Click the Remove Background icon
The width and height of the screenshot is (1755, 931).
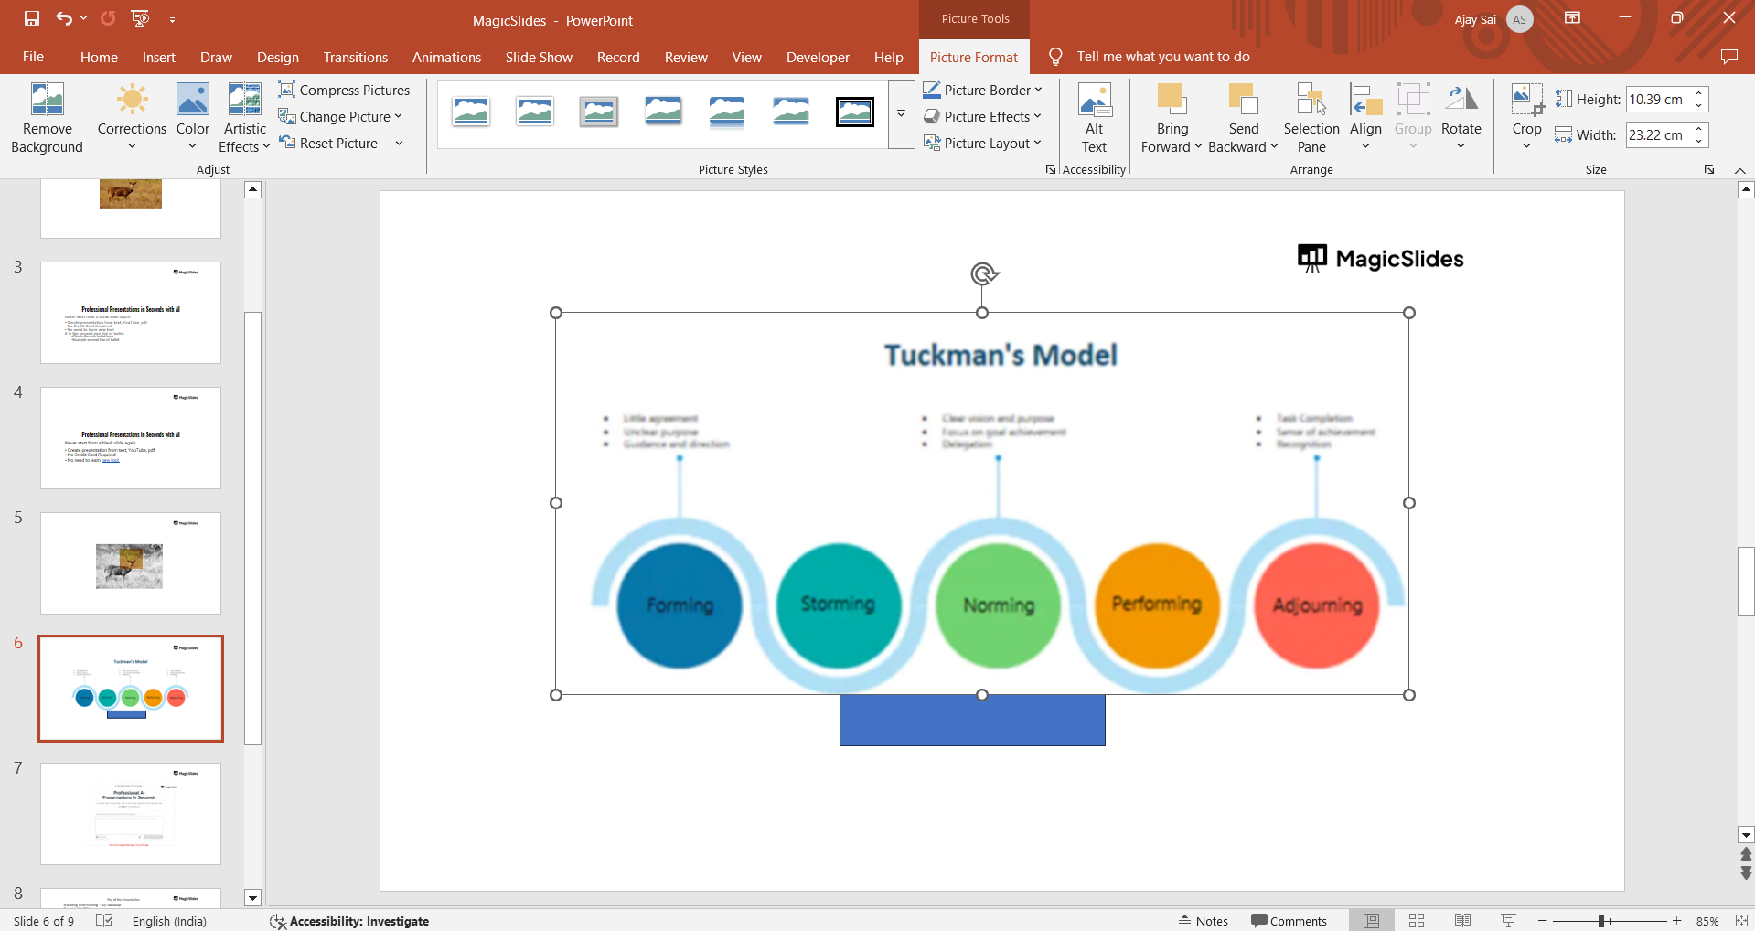(47, 100)
